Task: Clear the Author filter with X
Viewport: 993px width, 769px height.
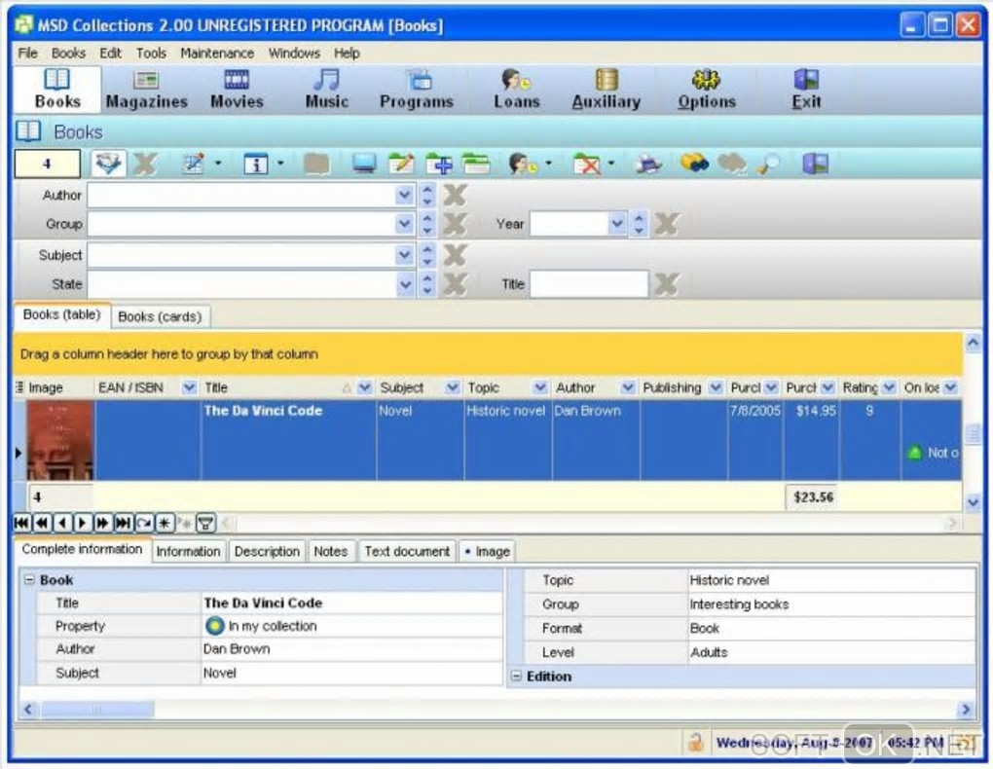Action: click(455, 195)
